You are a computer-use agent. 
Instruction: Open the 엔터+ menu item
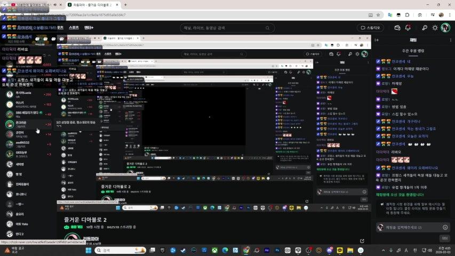coord(89,27)
